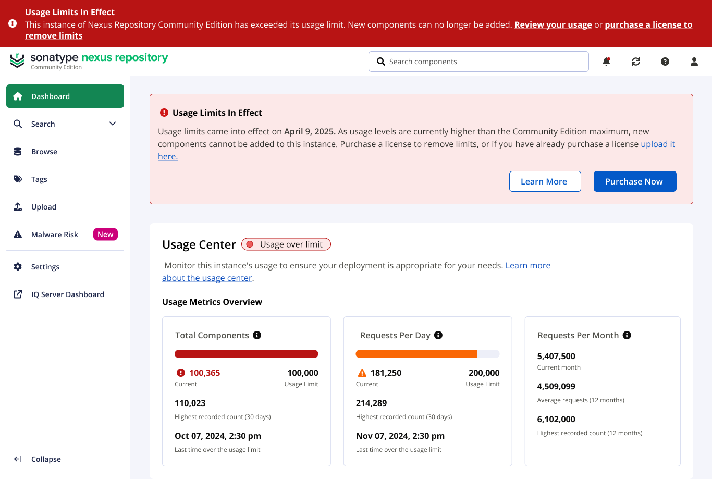Click the magnifier icon in search box
This screenshot has height=479, width=712.
click(x=381, y=62)
